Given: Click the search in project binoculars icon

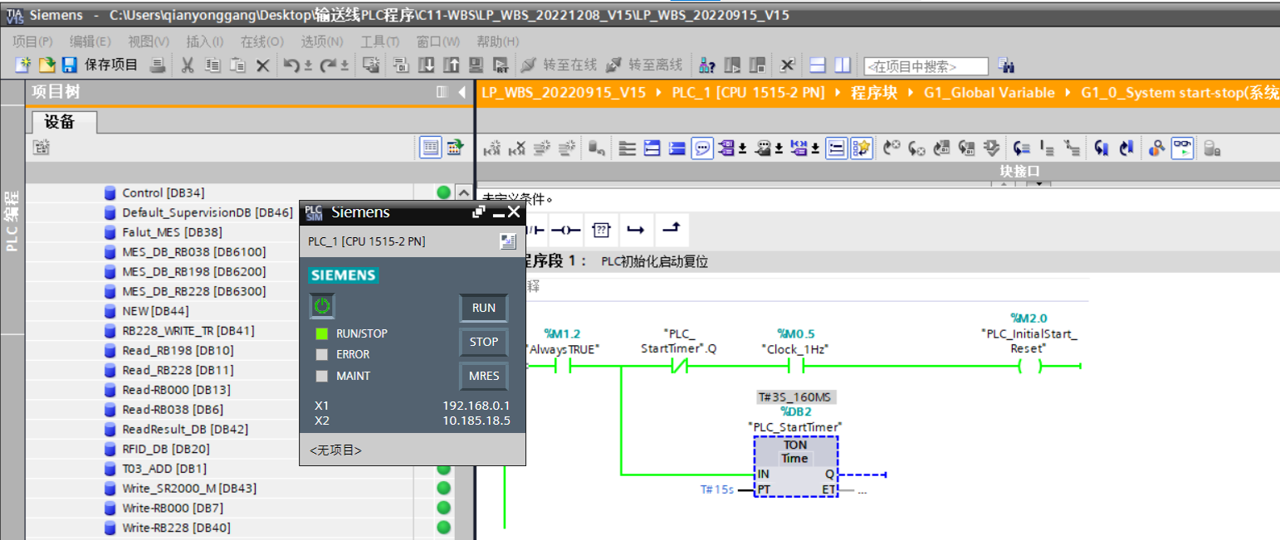Looking at the screenshot, I should [1007, 65].
